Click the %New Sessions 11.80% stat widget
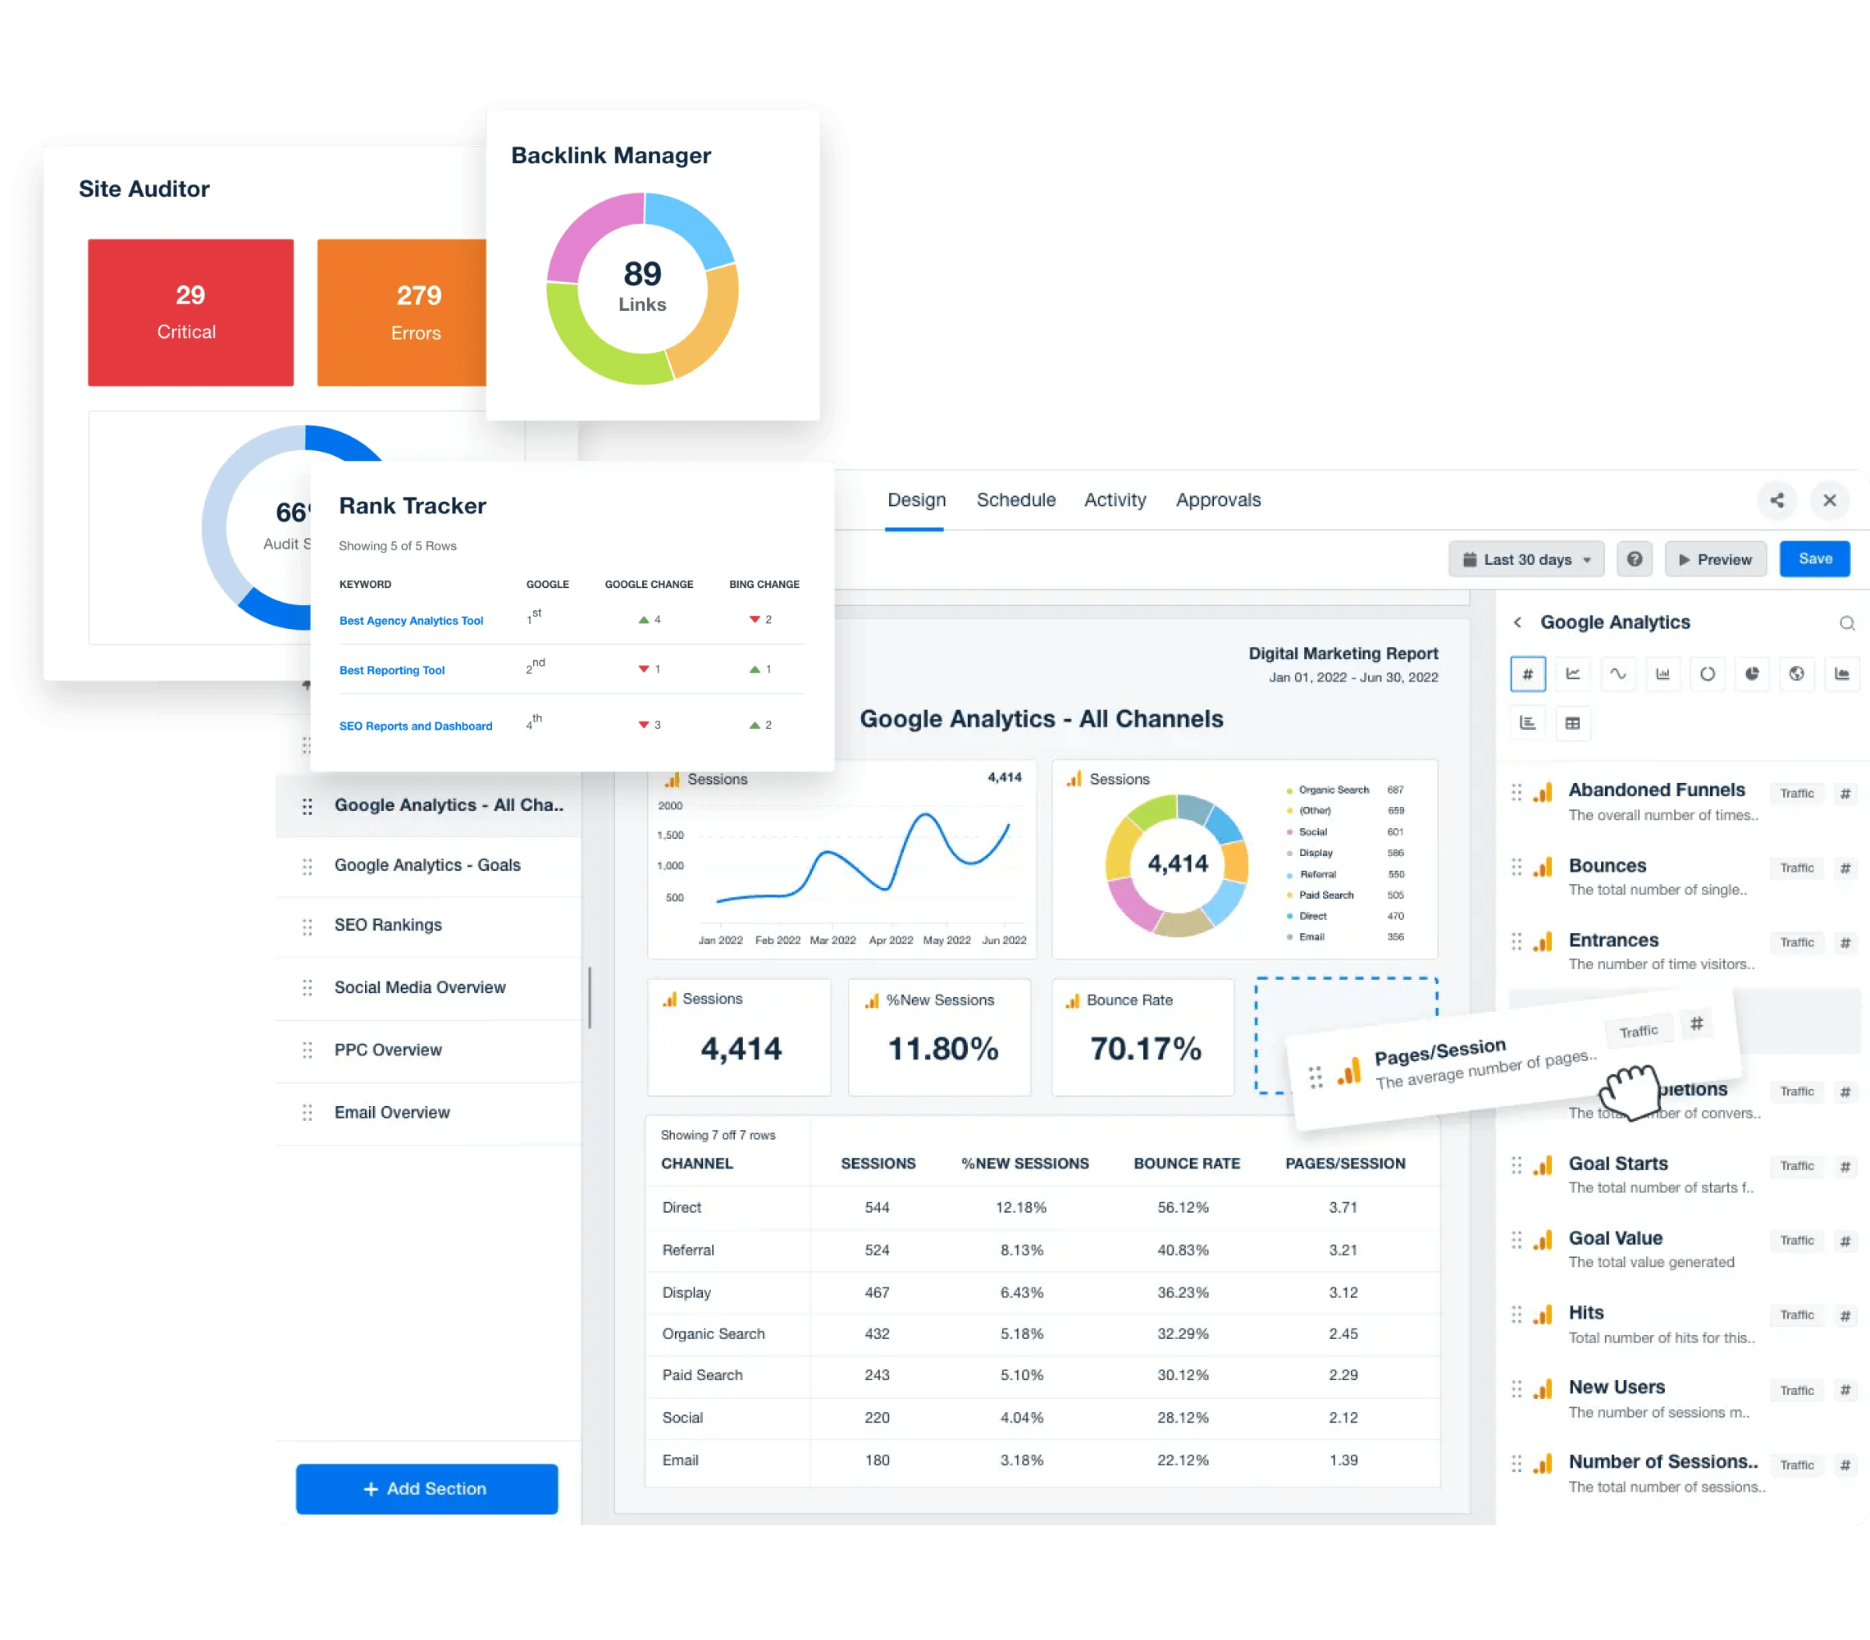The width and height of the screenshot is (1870, 1640). [940, 1037]
